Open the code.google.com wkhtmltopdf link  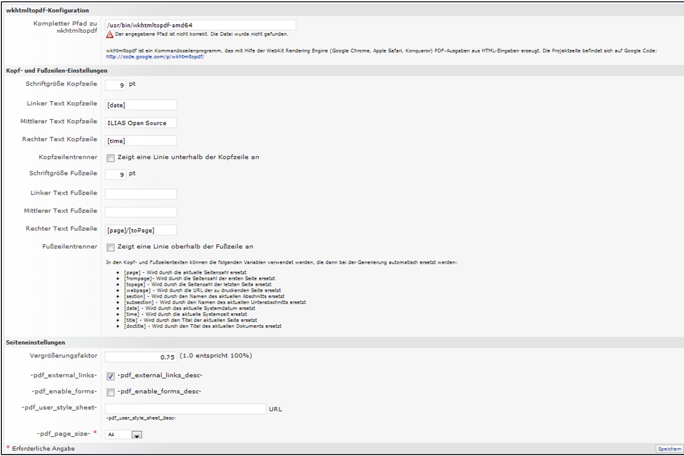coord(155,57)
